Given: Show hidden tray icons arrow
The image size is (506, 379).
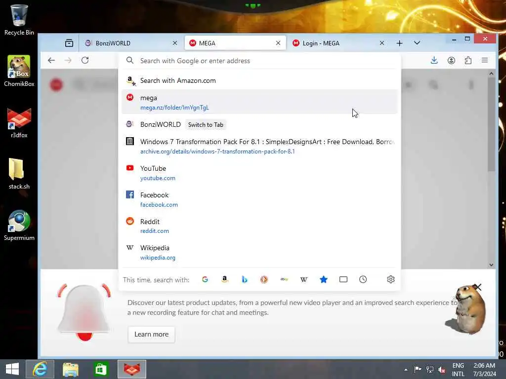Looking at the screenshot, I should (x=406, y=369).
